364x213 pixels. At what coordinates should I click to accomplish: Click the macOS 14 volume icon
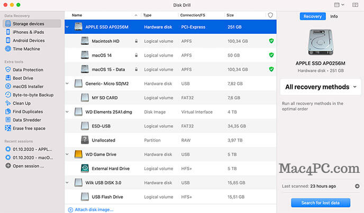click(85, 55)
